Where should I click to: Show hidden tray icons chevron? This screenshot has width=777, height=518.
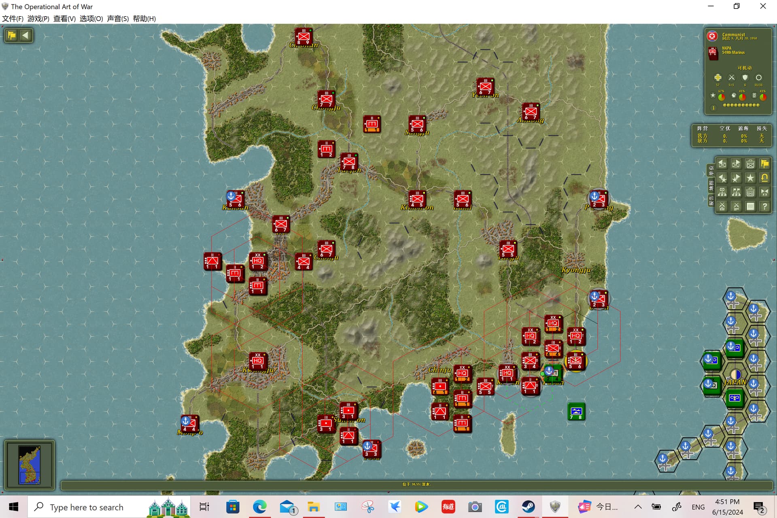(x=638, y=507)
